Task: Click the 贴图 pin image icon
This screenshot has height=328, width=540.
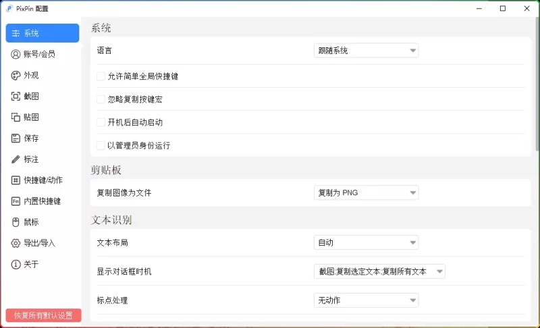Action: pos(16,117)
